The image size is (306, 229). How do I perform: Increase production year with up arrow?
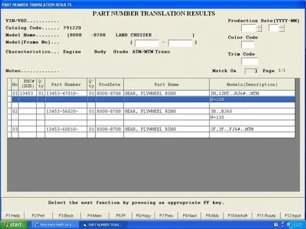pos(259,26)
